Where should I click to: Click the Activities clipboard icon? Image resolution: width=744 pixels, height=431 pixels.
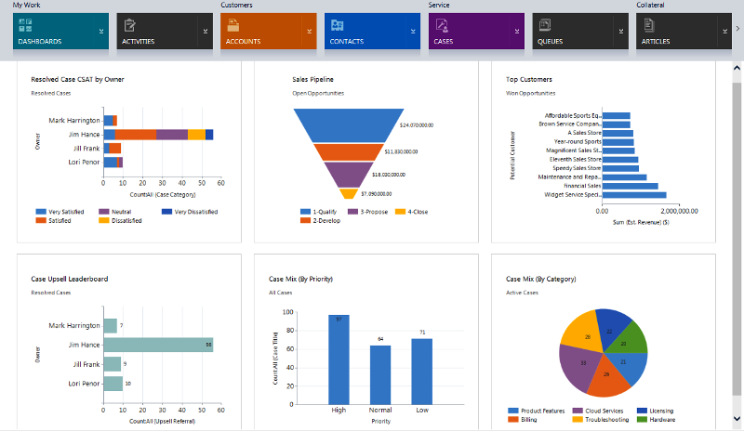(x=130, y=25)
